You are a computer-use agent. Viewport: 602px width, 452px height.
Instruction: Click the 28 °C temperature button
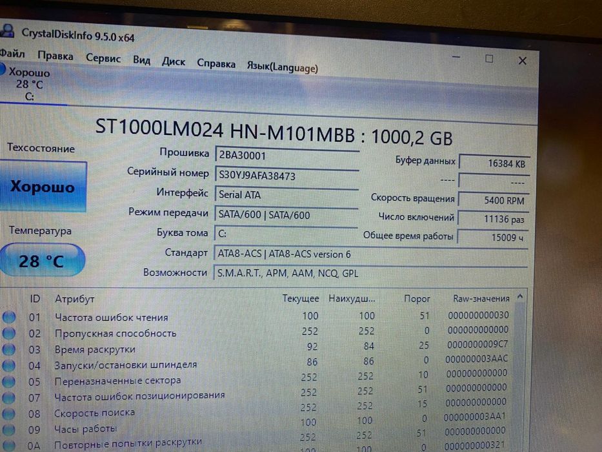tap(41, 261)
